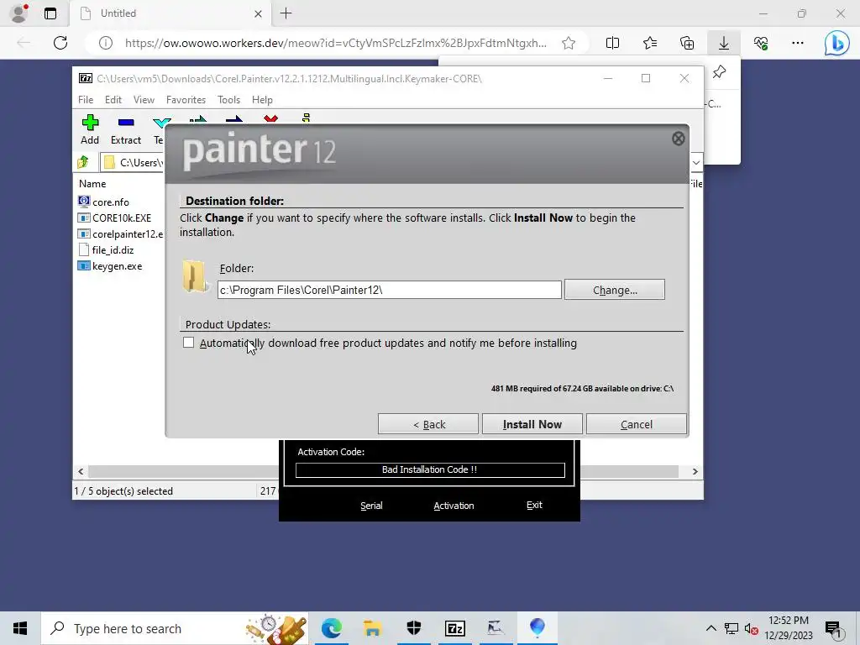The height and width of the screenshot is (645, 860).
Task: Open the Edit menu in 7-Zip
Action: [113, 100]
